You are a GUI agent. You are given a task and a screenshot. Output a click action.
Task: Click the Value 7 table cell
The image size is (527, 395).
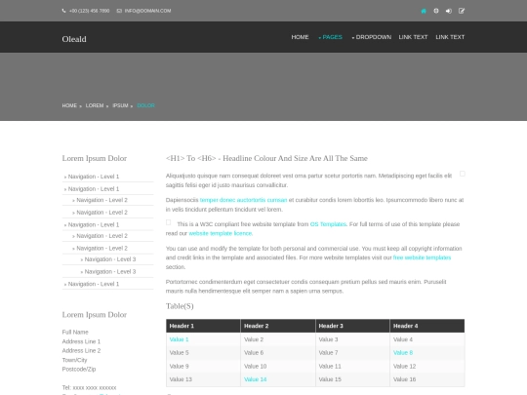click(x=352, y=353)
